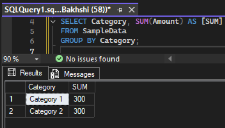Select the 300 value in row 1
This screenshot has width=225, height=128.
click(x=82, y=99)
